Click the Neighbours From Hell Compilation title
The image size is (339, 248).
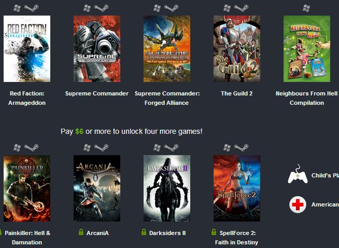[306, 98]
